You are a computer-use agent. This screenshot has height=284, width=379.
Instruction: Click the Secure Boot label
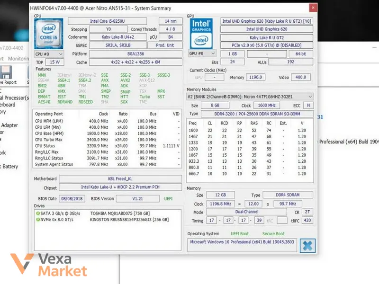pos(273,234)
